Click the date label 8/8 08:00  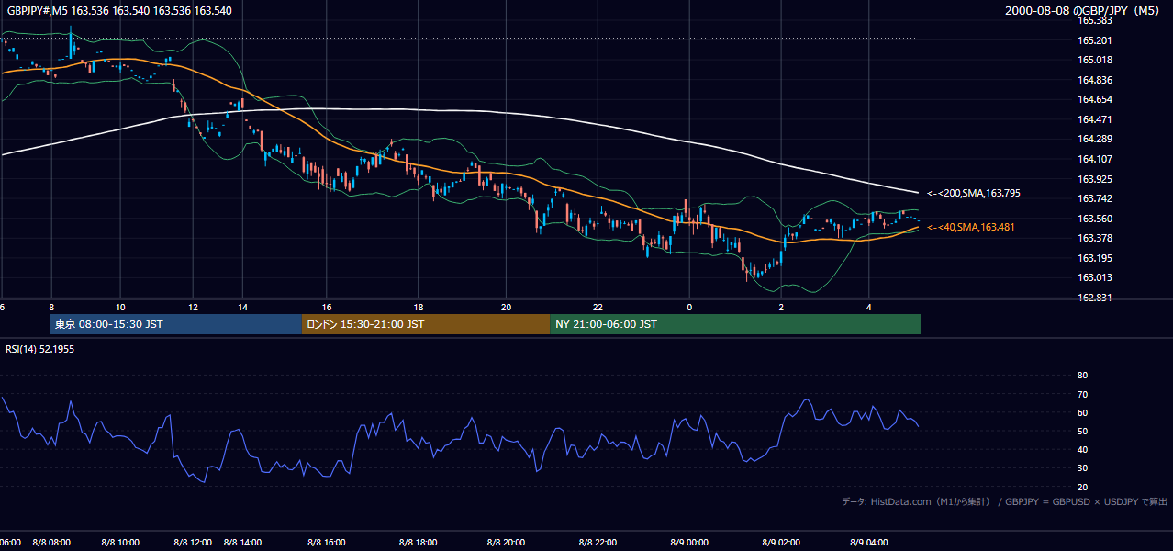(x=51, y=543)
